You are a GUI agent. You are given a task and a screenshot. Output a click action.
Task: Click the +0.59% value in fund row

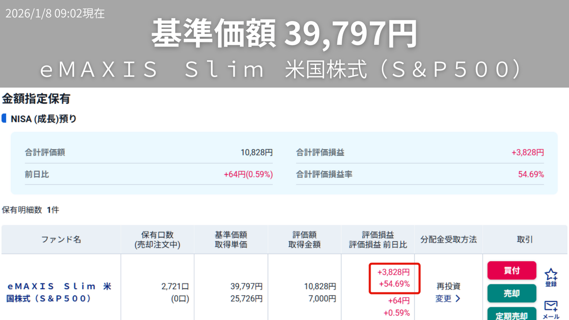pos(397,313)
